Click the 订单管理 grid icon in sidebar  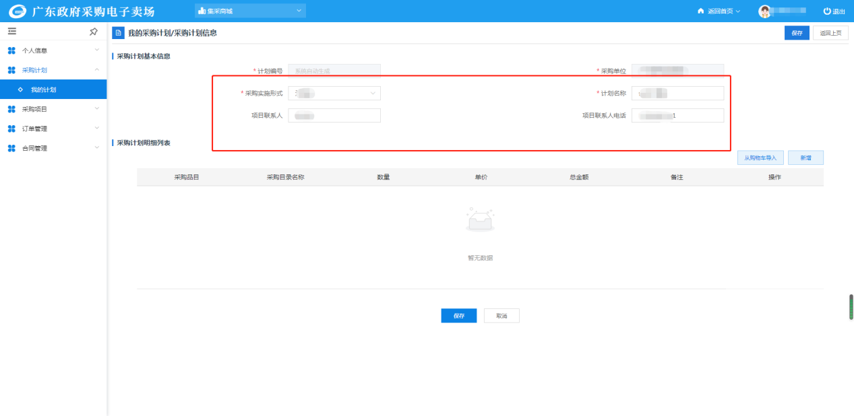pyautogui.click(x=11, y=129)
